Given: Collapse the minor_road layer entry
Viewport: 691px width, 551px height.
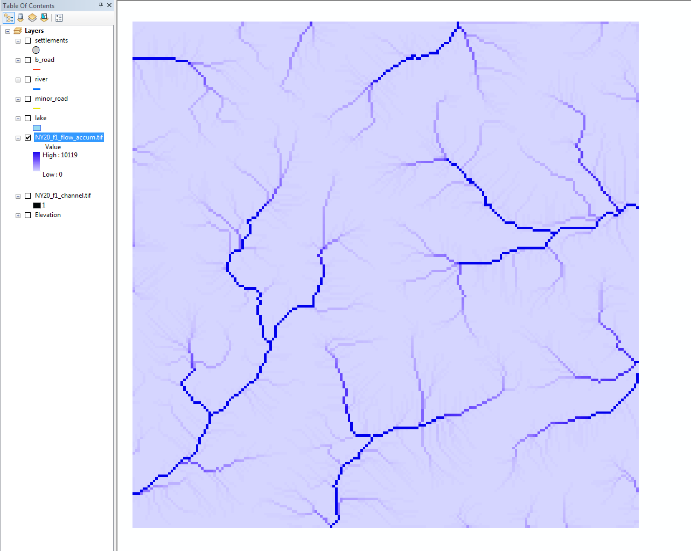Looking at the screenshot, I should click(x=18, y=99).
